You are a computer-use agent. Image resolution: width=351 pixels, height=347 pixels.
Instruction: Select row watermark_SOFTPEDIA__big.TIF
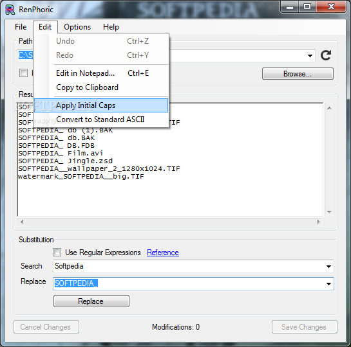pyautogui.click(x=81, y=177)
